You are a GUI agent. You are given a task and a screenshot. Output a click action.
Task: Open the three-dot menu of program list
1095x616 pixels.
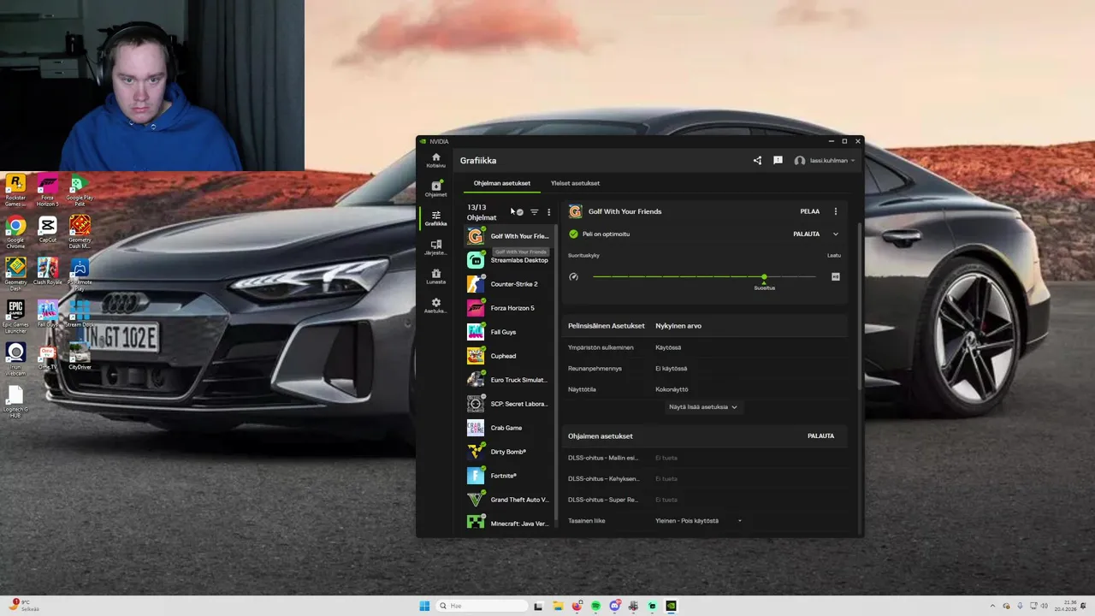[x=549, y=212]
